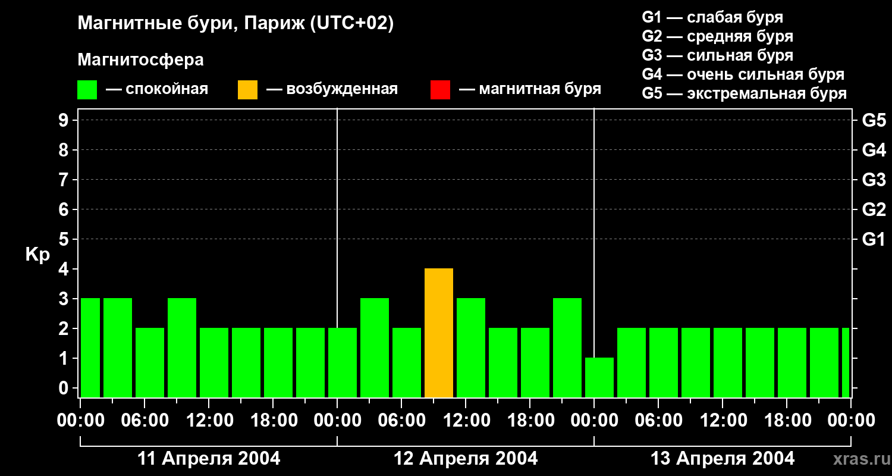Image resolution: width=892 pixels, height=476 pixels.
Task: Select the lowest green bar at Kp 1
Action: pyautogui.click(x=599, y=377)
